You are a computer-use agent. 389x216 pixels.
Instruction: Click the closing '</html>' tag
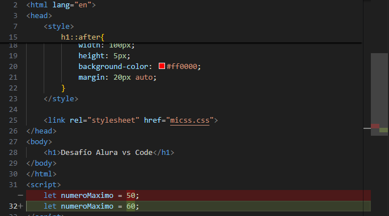[x=41, y=174]
